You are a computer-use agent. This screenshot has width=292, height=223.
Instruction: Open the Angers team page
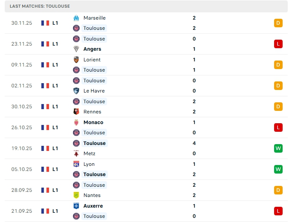point(92,49)
